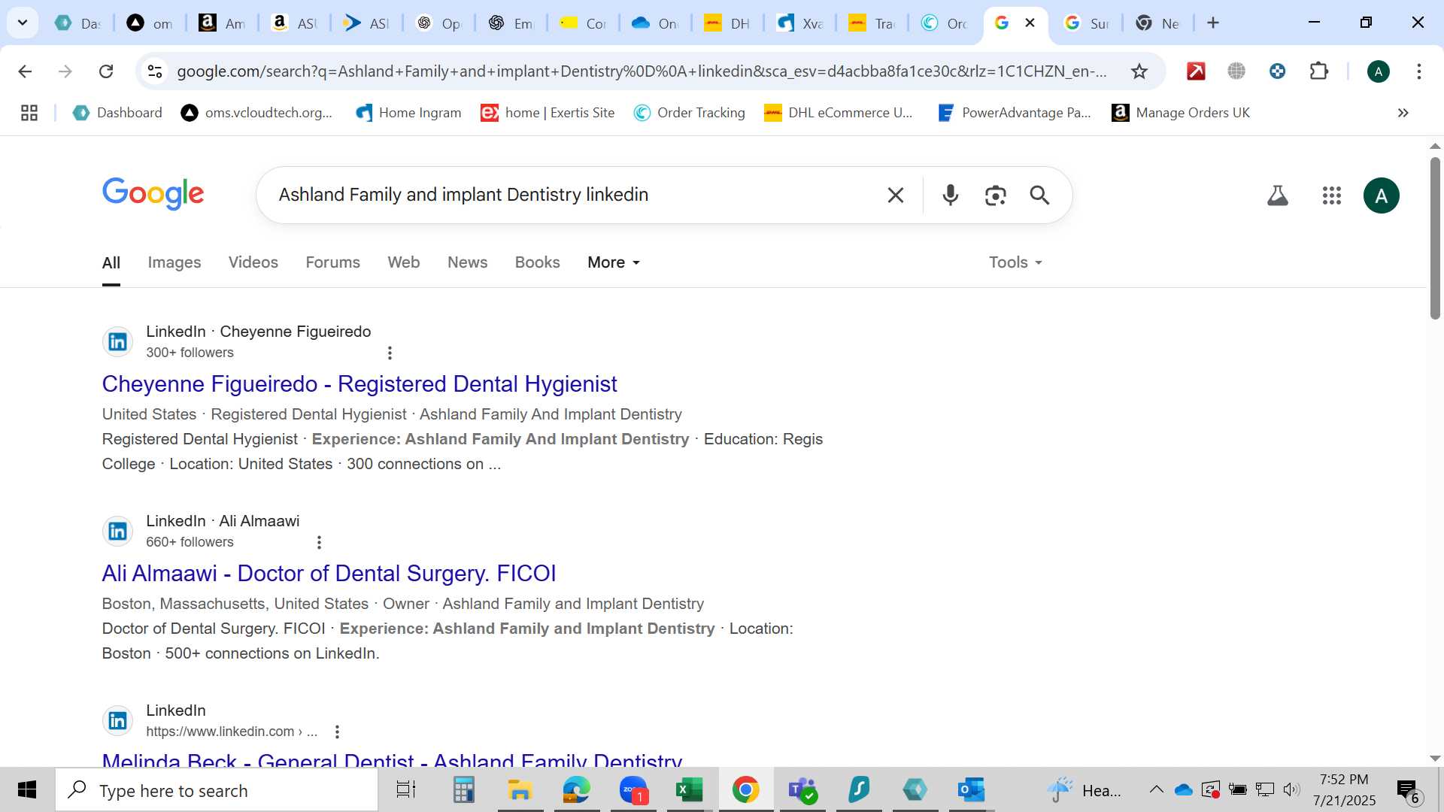Clear the search box with the X icon
This screenshot has height=812, width=1444.
tap(895, 195)
